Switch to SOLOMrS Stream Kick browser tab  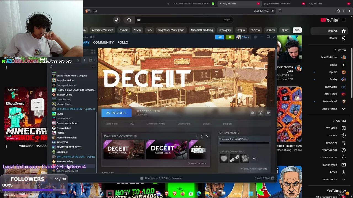tap(191, 4)
